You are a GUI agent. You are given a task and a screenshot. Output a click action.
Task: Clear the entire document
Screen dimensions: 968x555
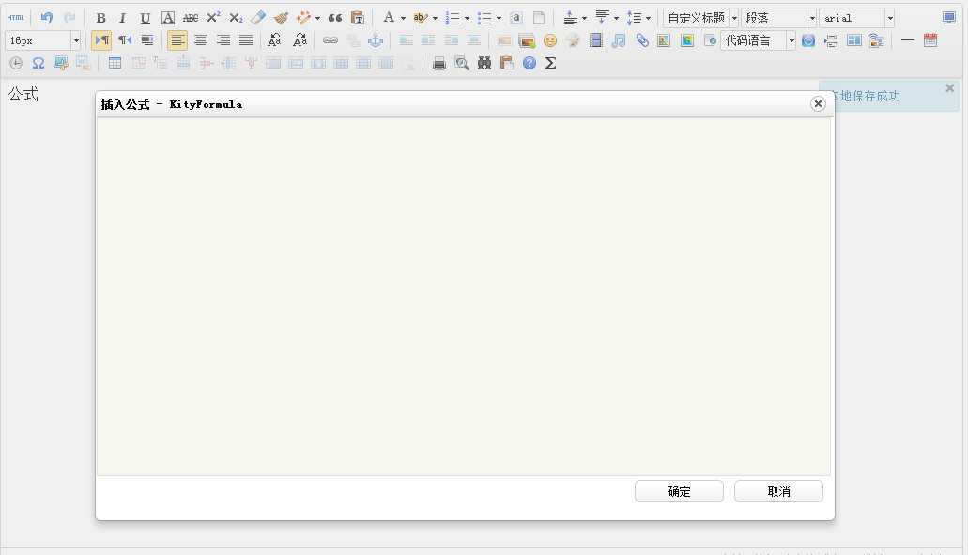[x=539, y=18]
